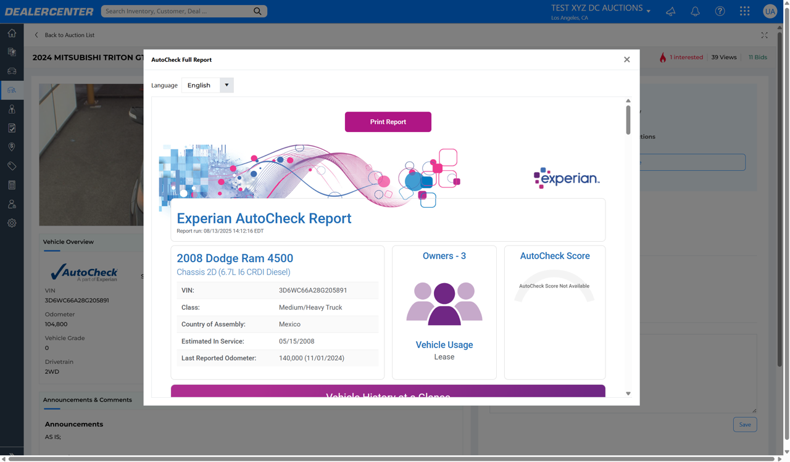790x462 pixels.
Task: Click the AutoCheck Score heading
Action: (555, 256)
